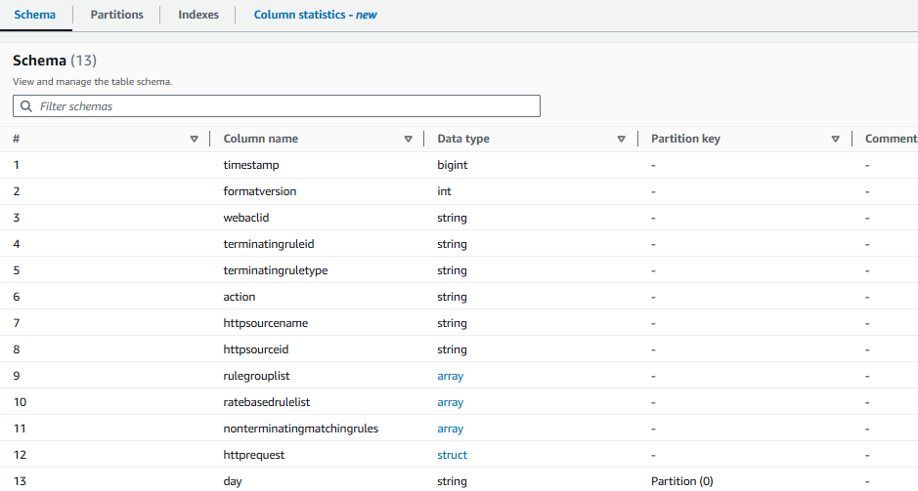Sort by Column name arrow icon
918x491 pixels.
[x=408, y=139]
